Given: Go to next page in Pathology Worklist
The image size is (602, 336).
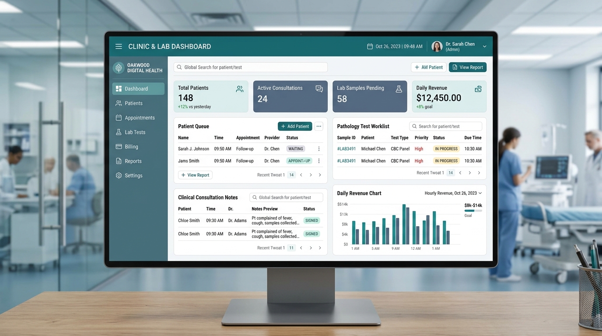Looking at the screenshot, I should click(470, 173).
